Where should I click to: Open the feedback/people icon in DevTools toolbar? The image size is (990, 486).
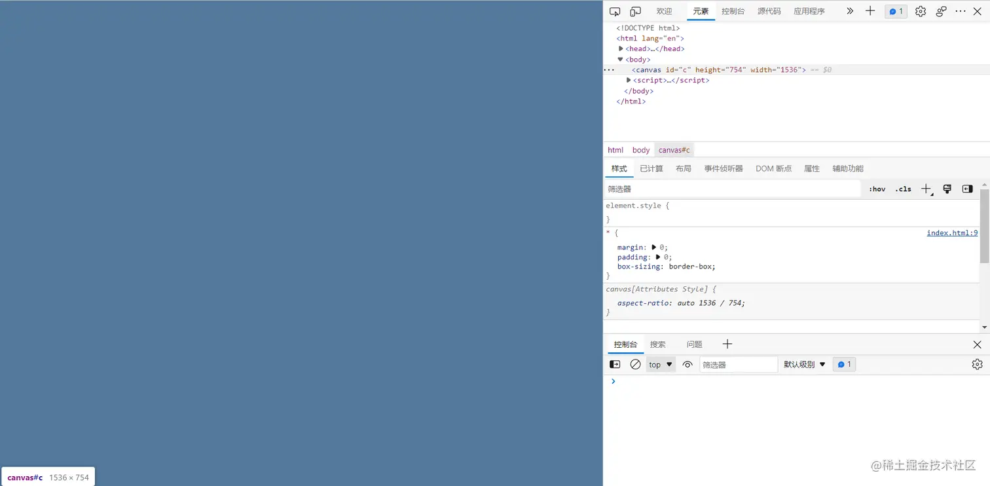pos(941,11)
